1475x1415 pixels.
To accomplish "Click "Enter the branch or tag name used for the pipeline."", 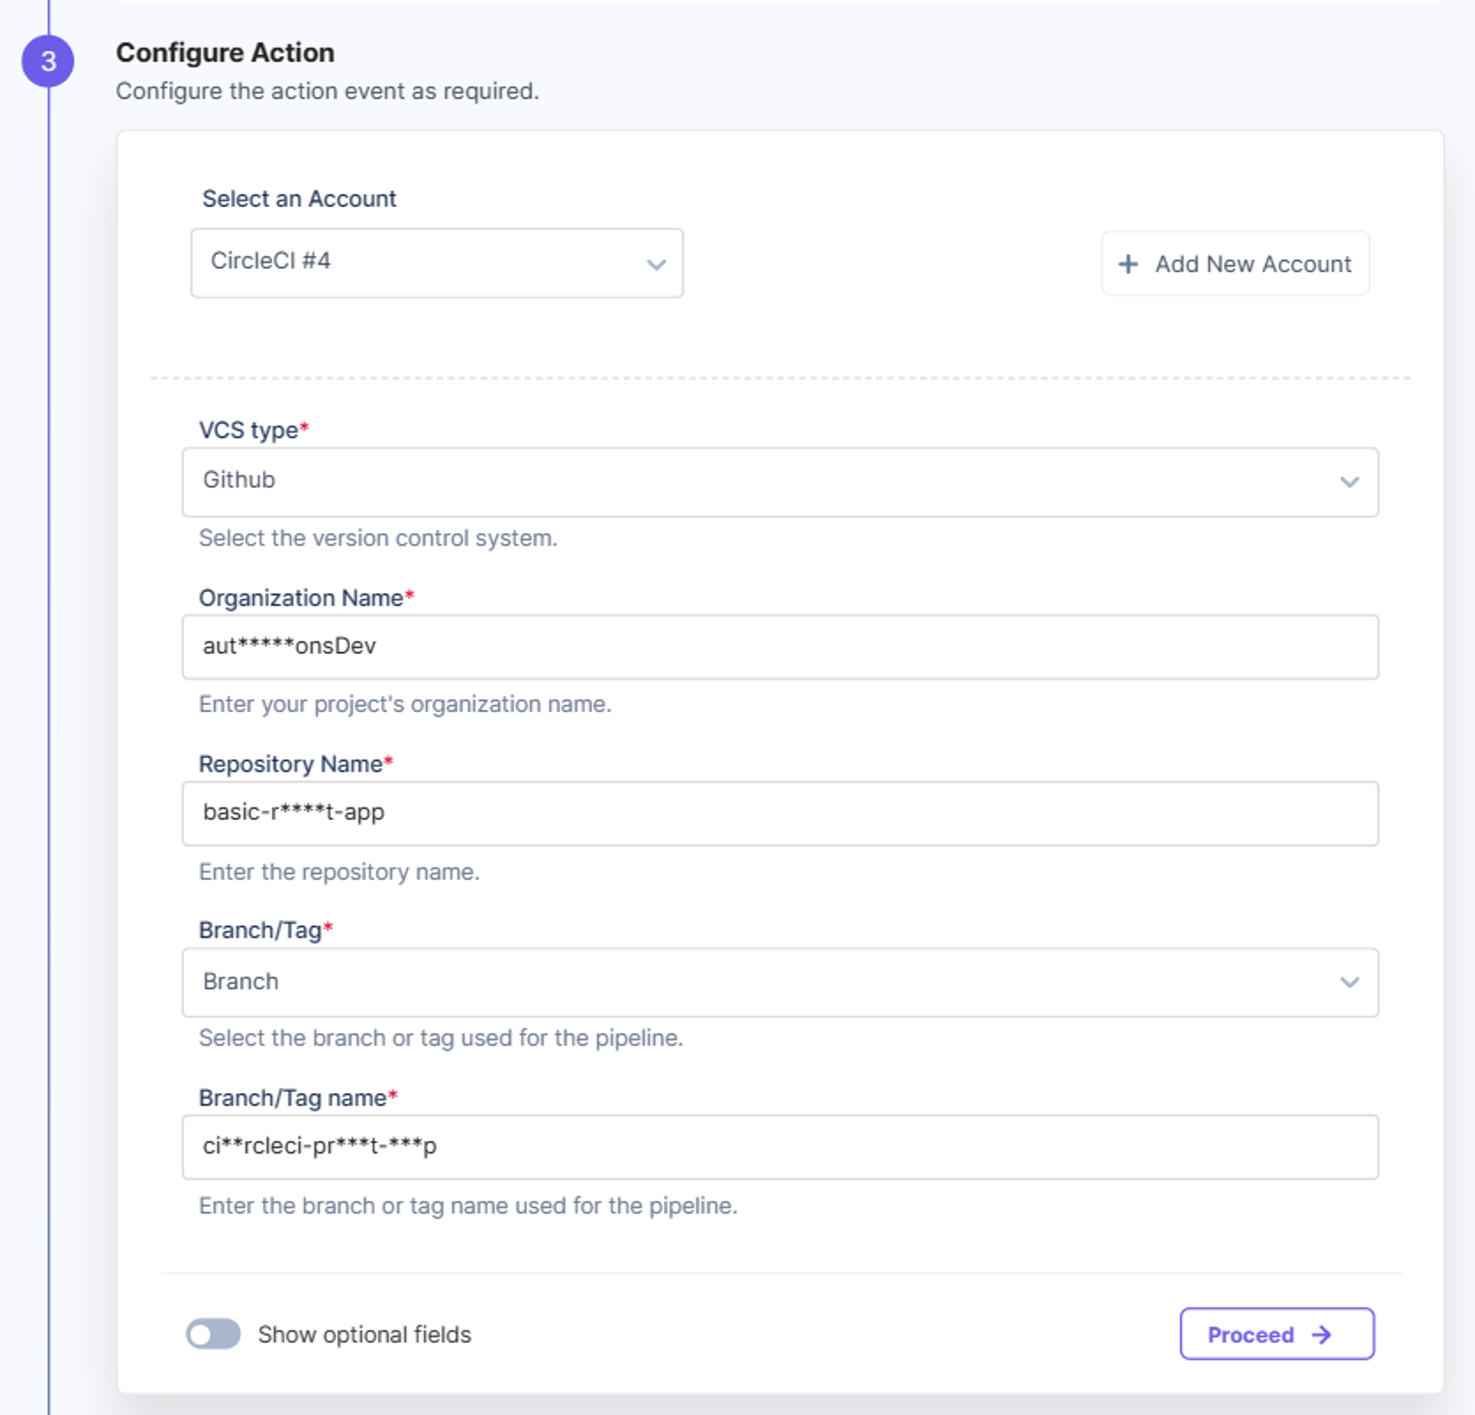I will tap(467, 1206).
